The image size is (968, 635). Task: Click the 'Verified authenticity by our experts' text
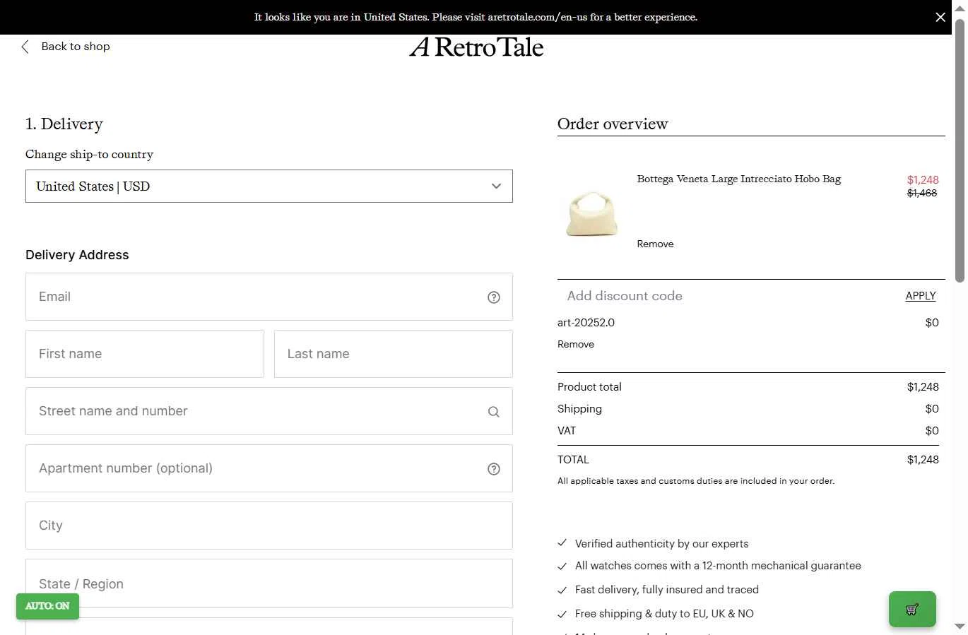pos(661,544)
